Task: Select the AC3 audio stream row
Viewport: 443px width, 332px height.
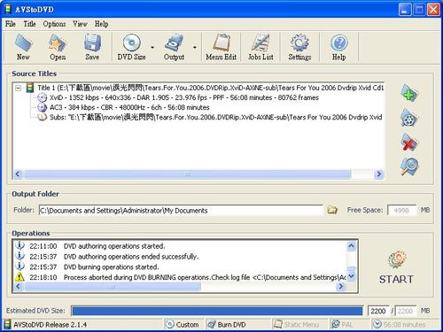Action: (129, 107)
